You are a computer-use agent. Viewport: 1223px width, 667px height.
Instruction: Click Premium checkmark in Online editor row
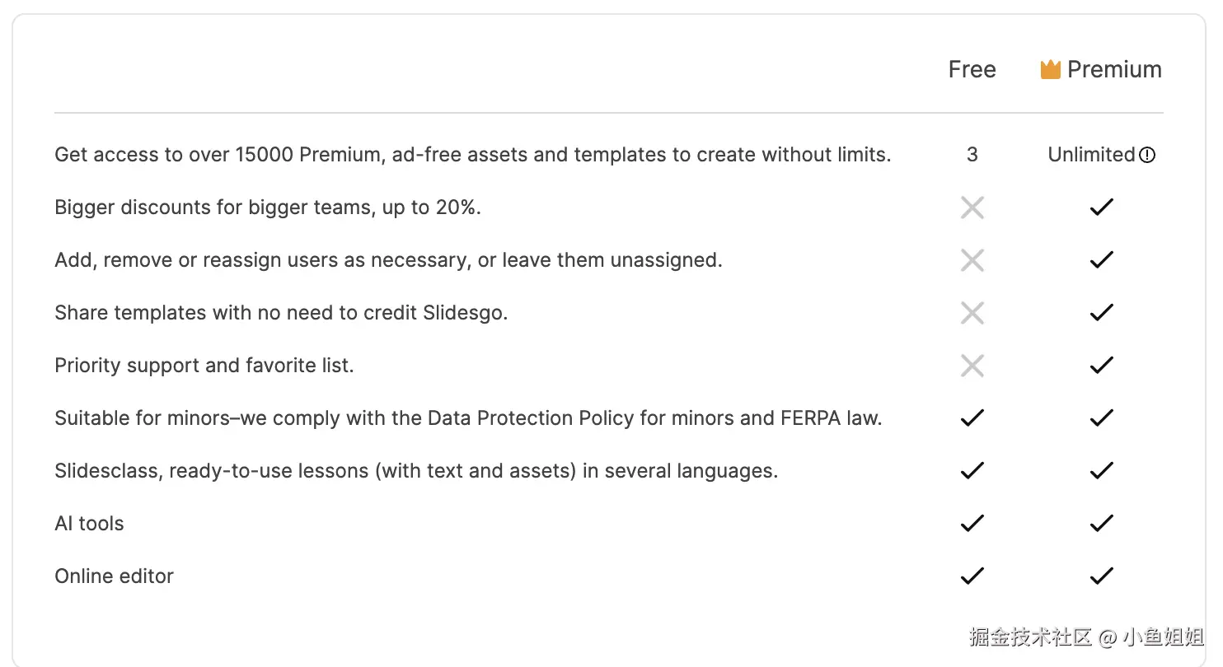click(x=1101, y=576)
